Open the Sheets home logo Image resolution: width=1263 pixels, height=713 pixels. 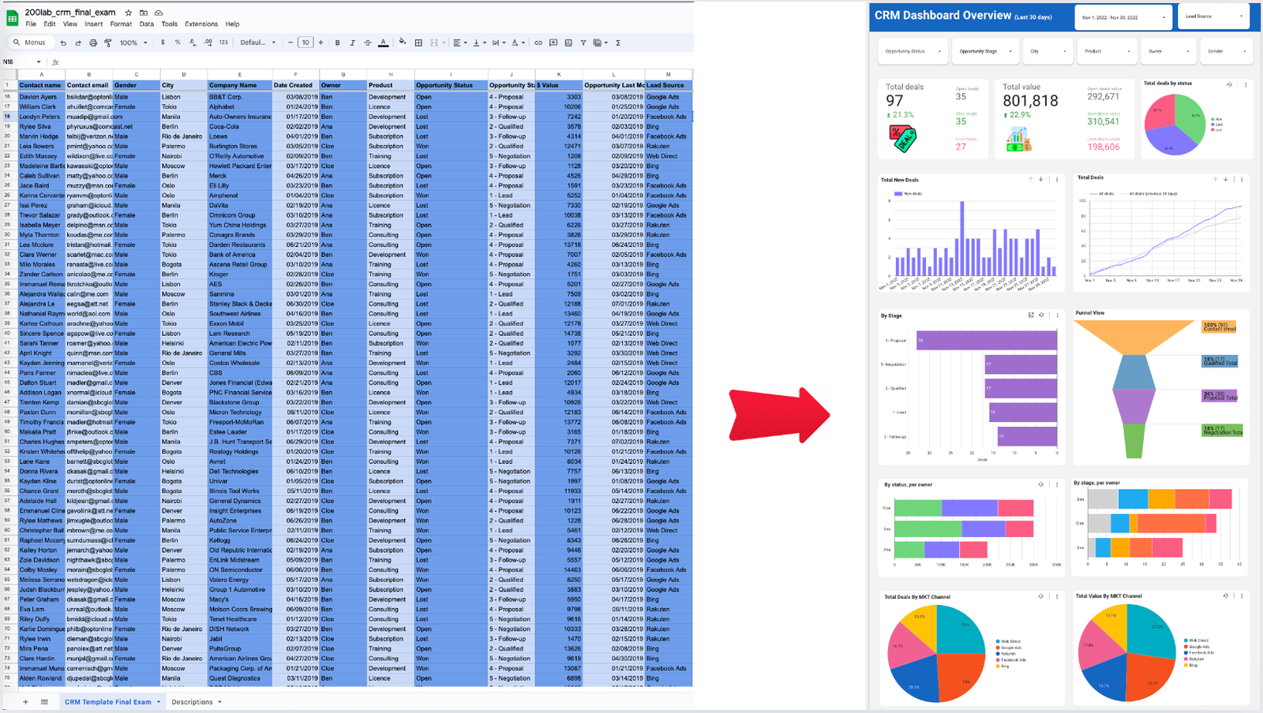[12, 17]
